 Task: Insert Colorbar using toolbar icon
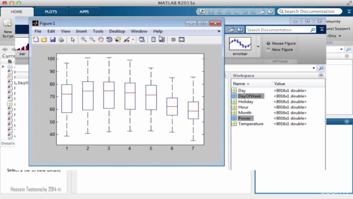[x=153, y=40]
